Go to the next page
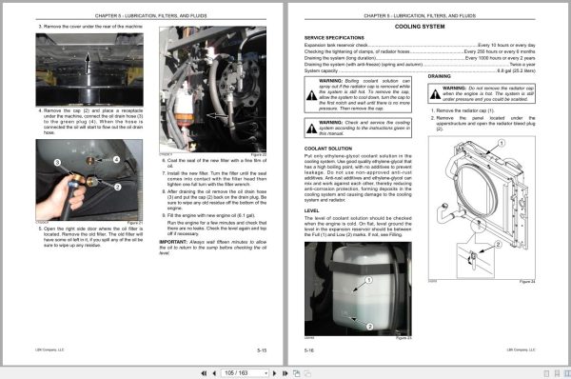The width and height of the screenshot is (571, 379). pos(275,373)
